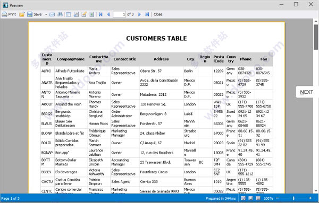
Task: Click the zoom slider handle
Action: pyautogui.click(x=293, y=198)
